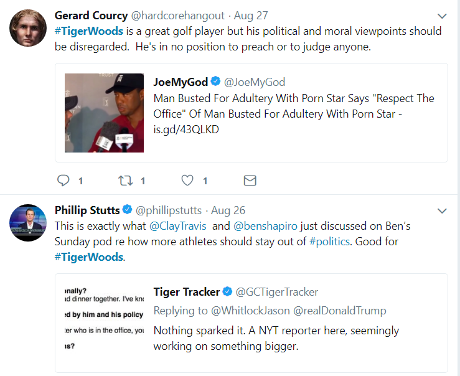Open the #politics hashtag
This screenshot has height=376, width=460.
329,242
